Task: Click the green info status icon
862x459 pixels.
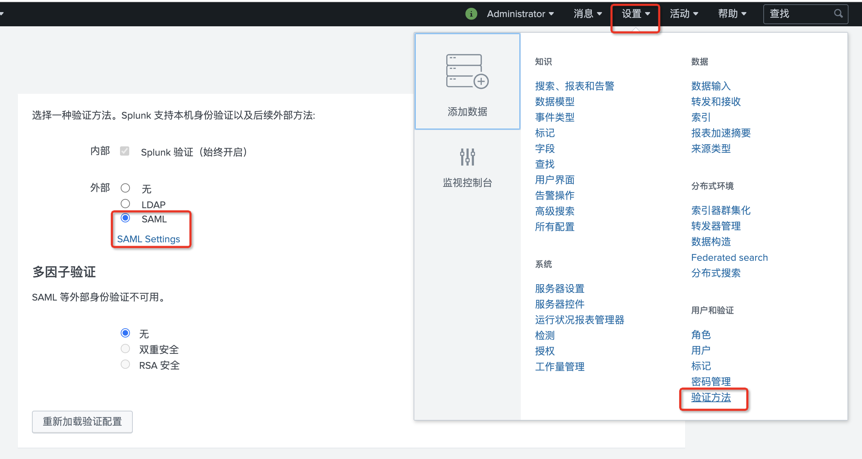Action: pyautogui.click(x=471, y=14)
